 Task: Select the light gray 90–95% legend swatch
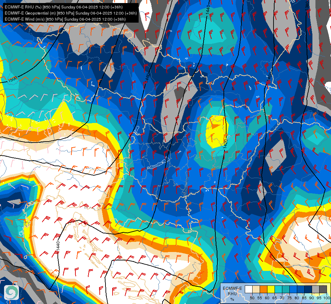point(315,289)
